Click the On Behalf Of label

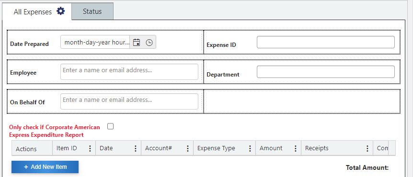[27, 102]
